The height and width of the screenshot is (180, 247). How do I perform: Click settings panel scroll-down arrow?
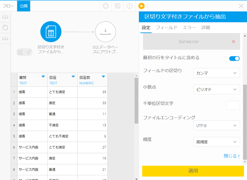[245, 162]
